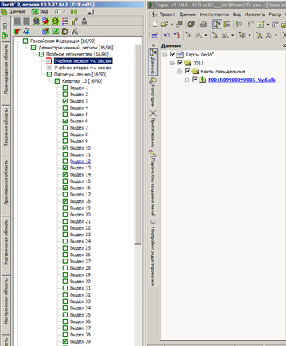Switch to Параметры создания линий side tab
The image size is (286, 346).
[x=153, y=183]
